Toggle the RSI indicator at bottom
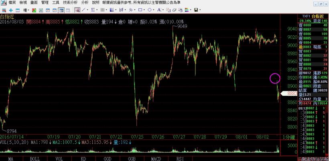This screenshot has height=161, width=329. tap(175, 159)
